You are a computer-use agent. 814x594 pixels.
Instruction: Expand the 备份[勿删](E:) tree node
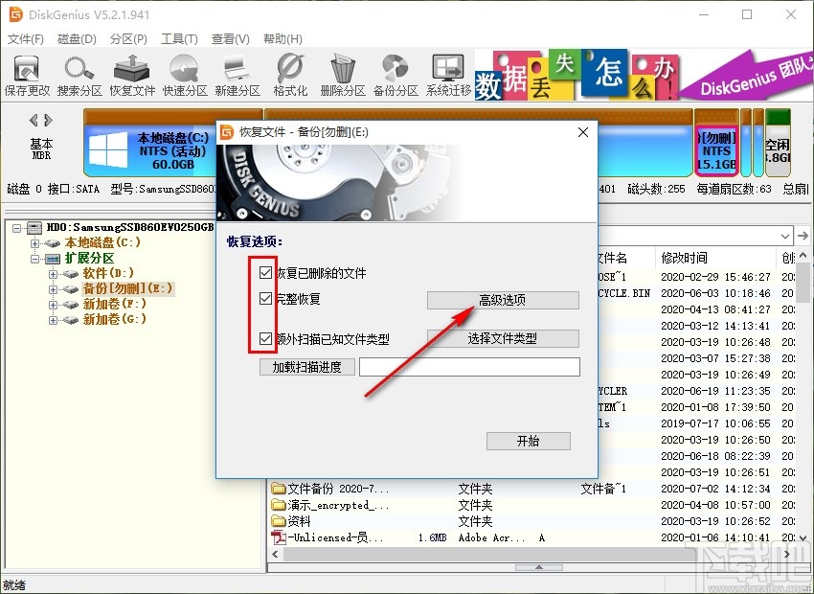[x=53, y=289]
